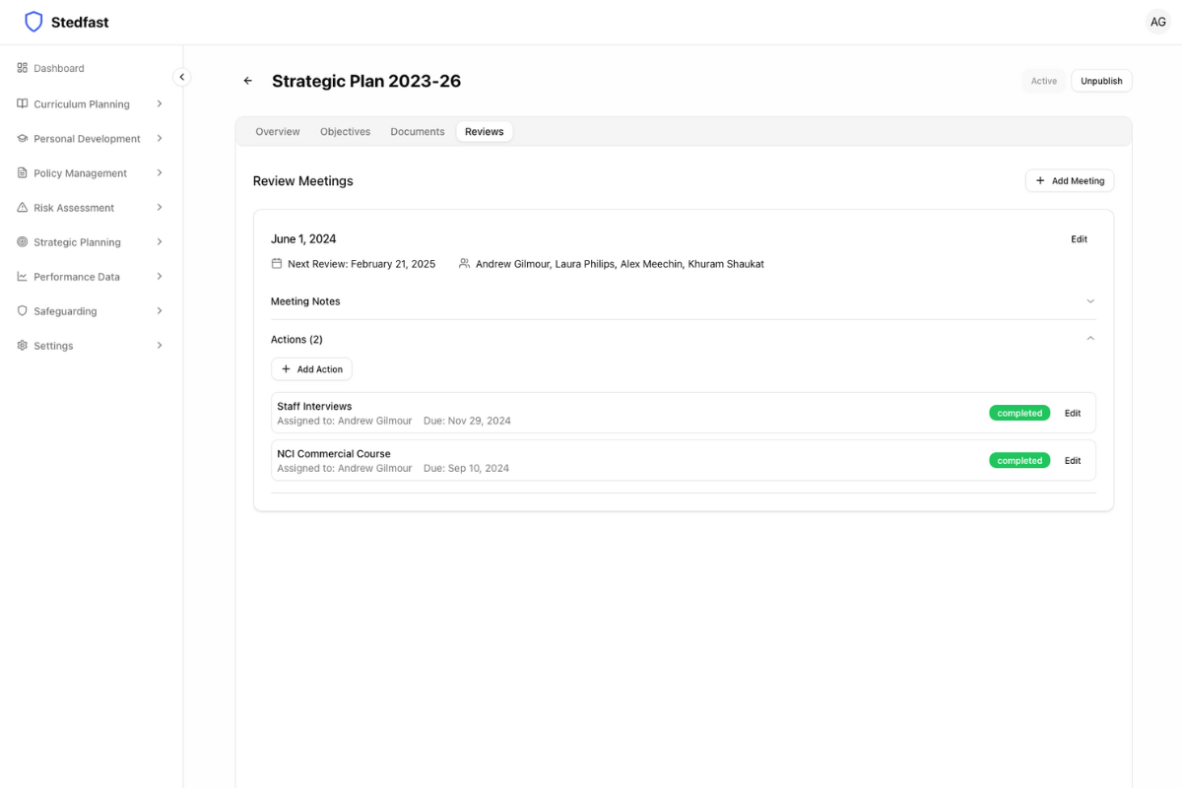Click the Dashboard grid icon

point(23,68)
